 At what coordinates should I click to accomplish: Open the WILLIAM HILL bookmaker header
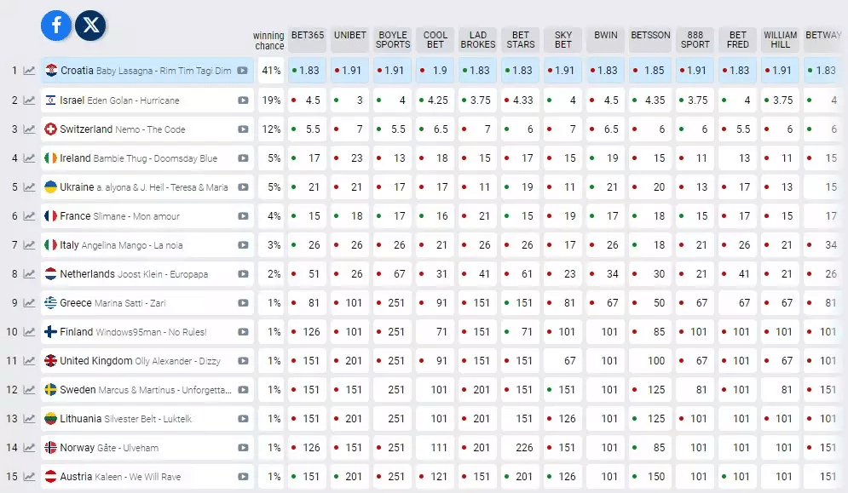(780, 39)
